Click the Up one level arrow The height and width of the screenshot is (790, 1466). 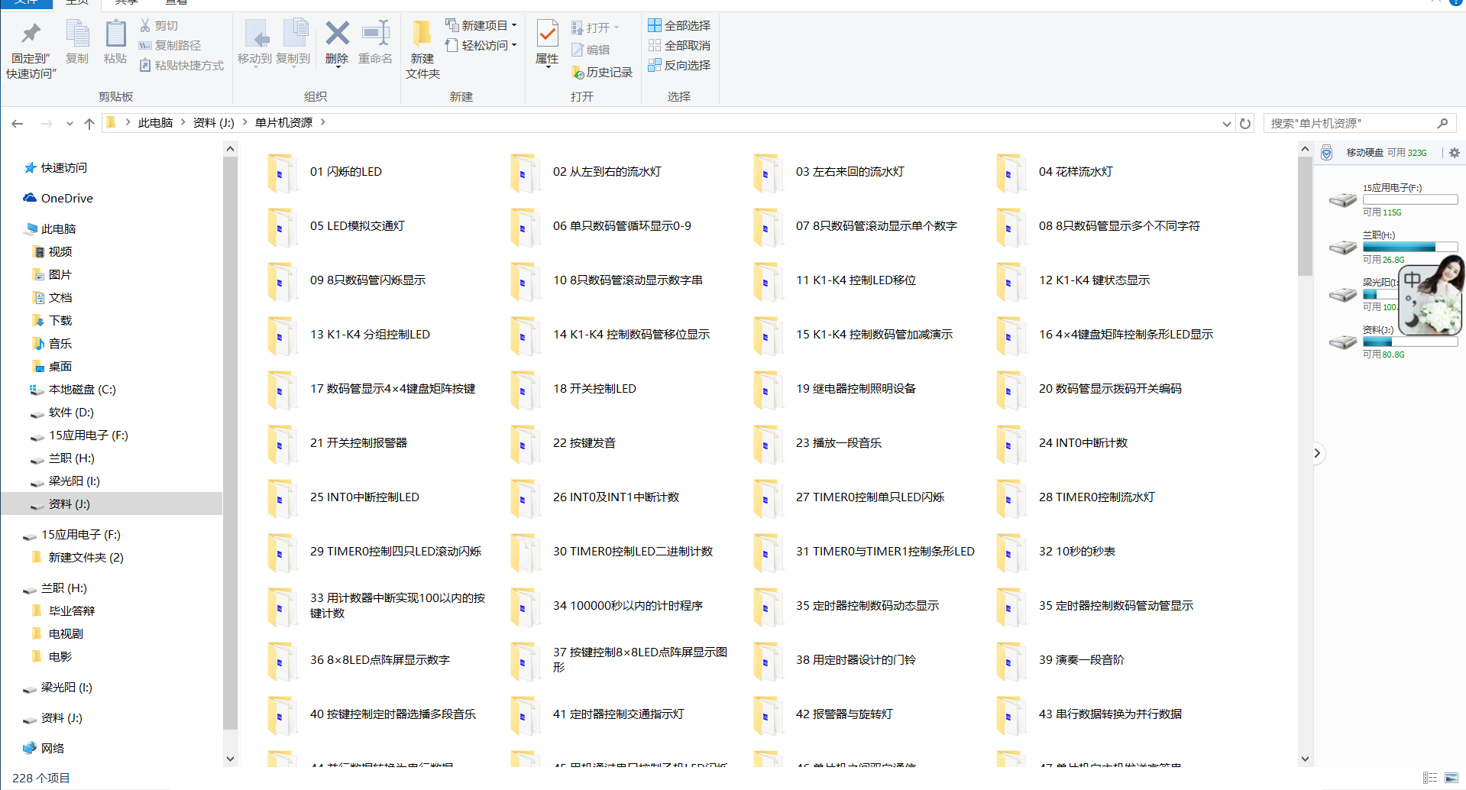click(89, 123)
